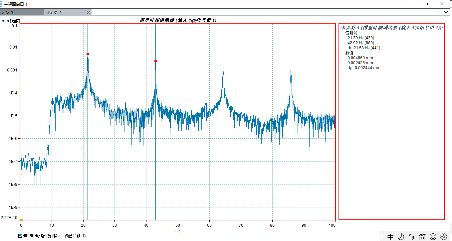452x241 pixels.
Task: Close the 自定义 2 tab
Action: (89, 12)
